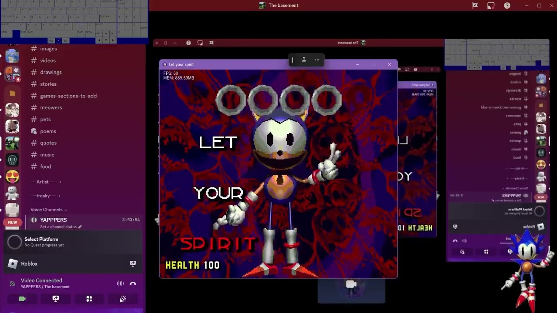The image size is (557, 313).
Task: Click The basement server title
Action: (283, 5)
